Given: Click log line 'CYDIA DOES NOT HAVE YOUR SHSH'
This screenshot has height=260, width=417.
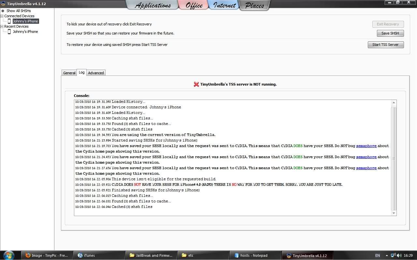Looking at the screenshot, I should 227,185.
